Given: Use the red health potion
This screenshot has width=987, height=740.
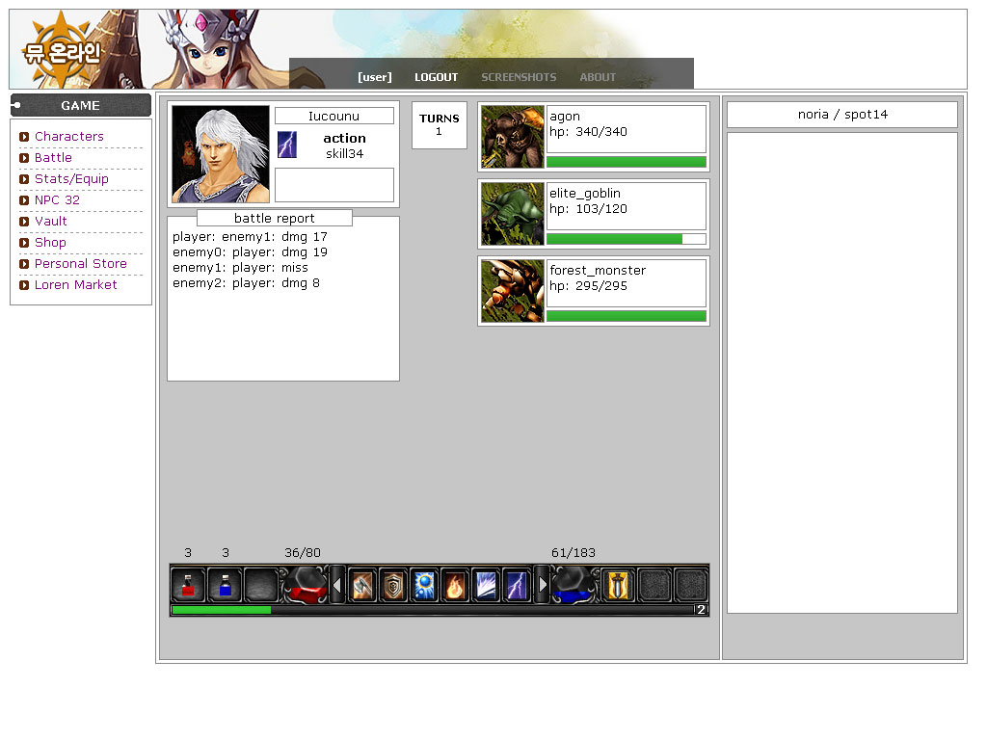Looking at the screenshot, I should coord(188,585).
